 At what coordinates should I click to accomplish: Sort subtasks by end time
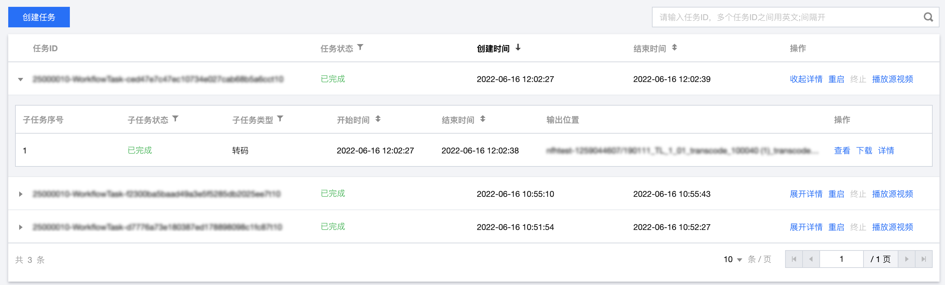tap(483, 119)
